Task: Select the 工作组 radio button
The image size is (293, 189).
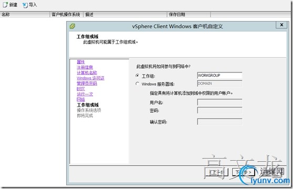Action: pos(138,76)
